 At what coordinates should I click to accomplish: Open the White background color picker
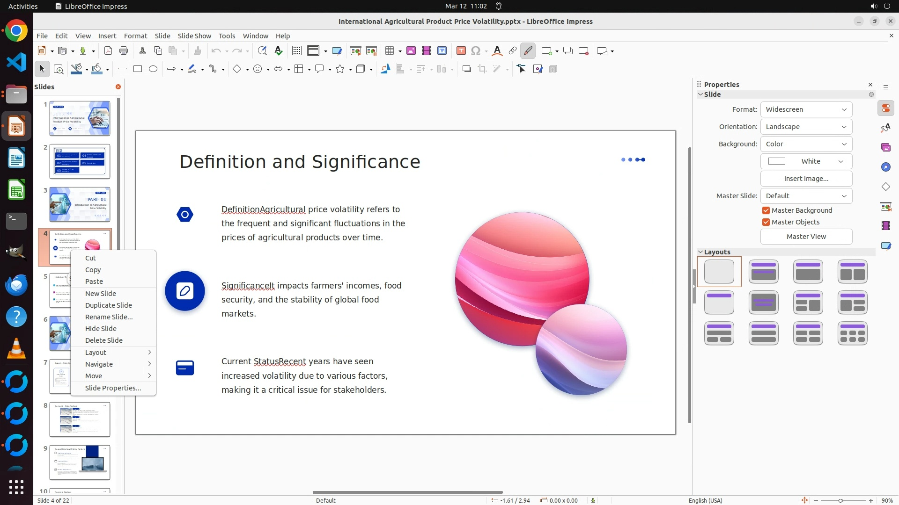point(806,161)
